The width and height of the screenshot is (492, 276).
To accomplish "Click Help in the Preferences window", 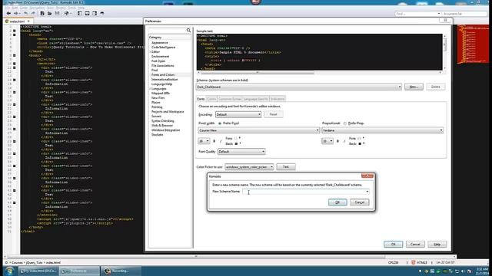I will point(437,245).
